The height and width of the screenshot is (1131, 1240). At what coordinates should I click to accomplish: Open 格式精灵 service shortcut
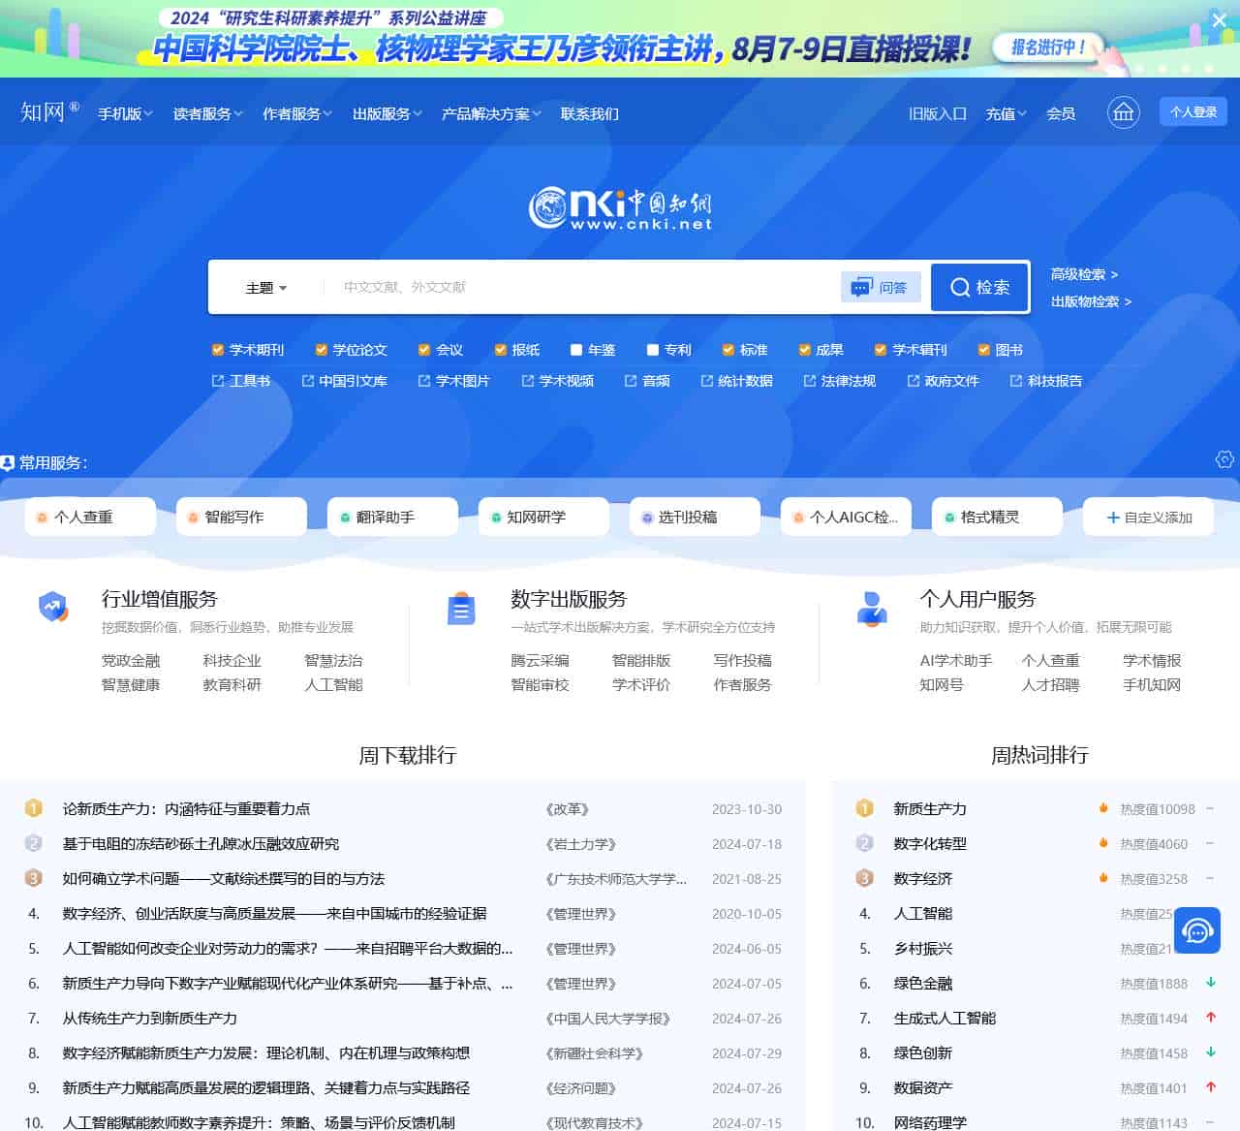click(997, 517)
